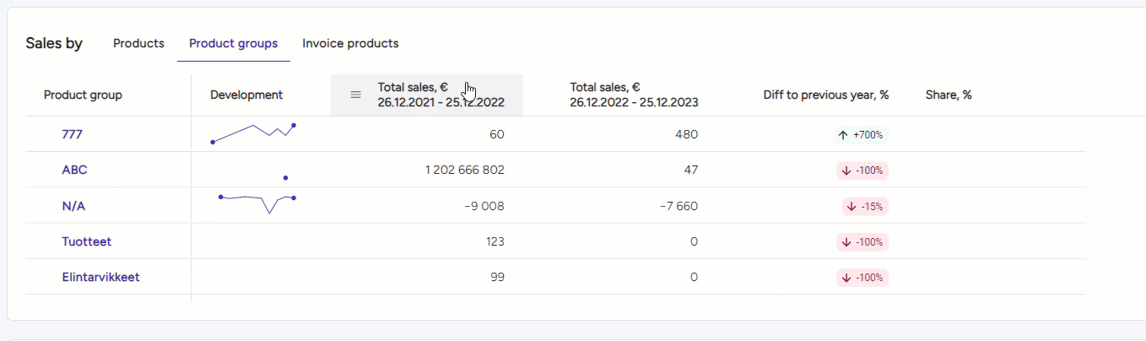Open the Invoice products tab
1146x341 pixels.
[x=350, y=43]
